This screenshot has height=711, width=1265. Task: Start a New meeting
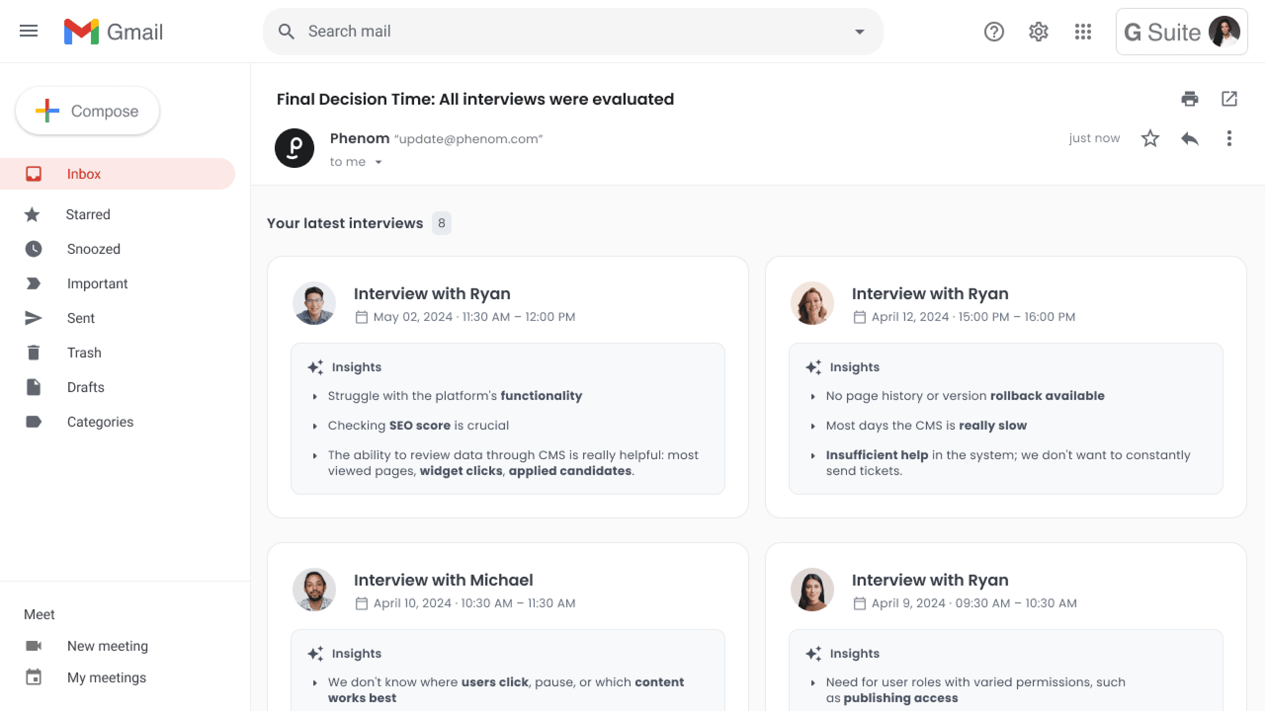107,646
